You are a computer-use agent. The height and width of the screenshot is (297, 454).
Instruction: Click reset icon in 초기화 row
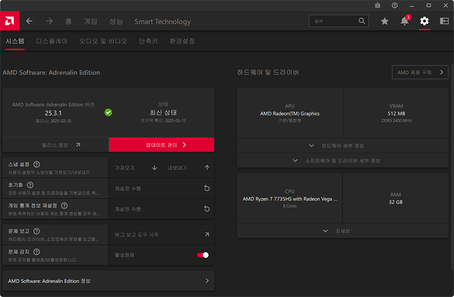207,188
